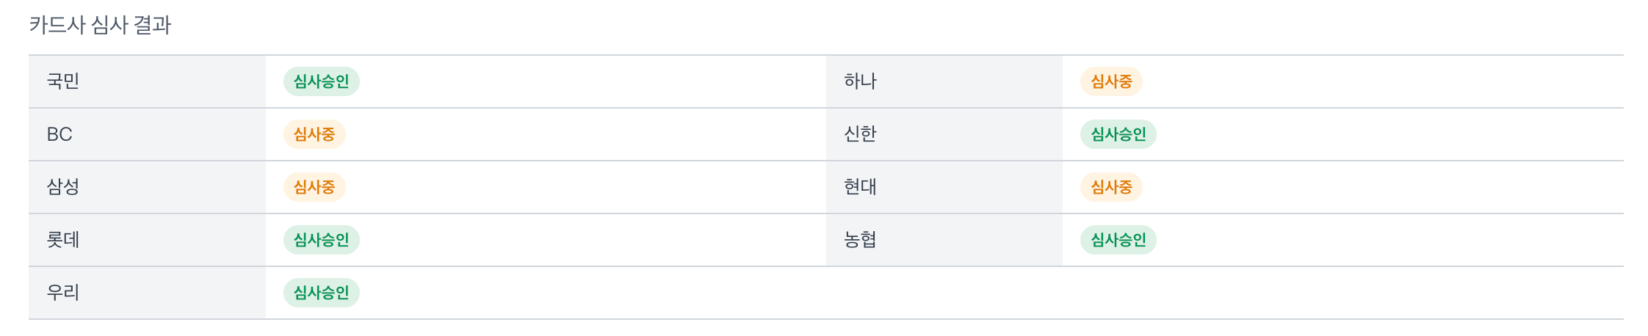
Task: Click the 심사승인 badge for 국민
Action: [x=322, y=81]
